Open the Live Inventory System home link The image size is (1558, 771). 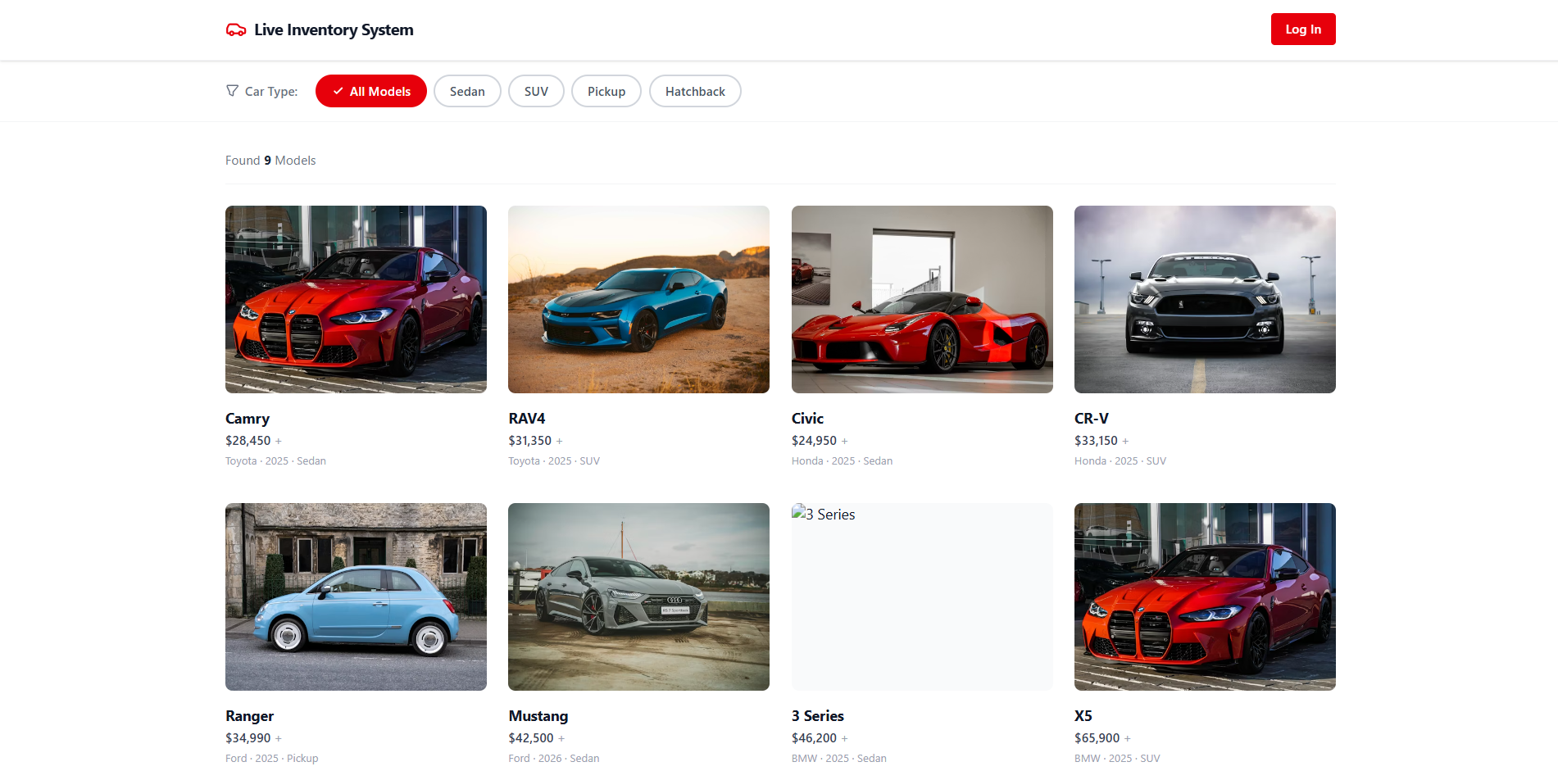pyautogui.click(x=320, y=30)
